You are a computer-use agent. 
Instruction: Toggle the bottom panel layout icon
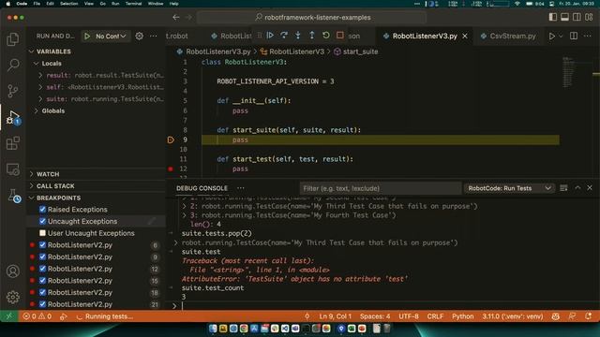tap(564, 17)
